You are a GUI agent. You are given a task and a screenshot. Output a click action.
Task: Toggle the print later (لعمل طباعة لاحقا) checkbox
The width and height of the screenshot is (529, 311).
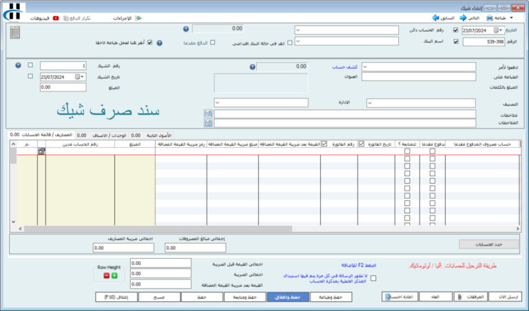click(150, 43)
